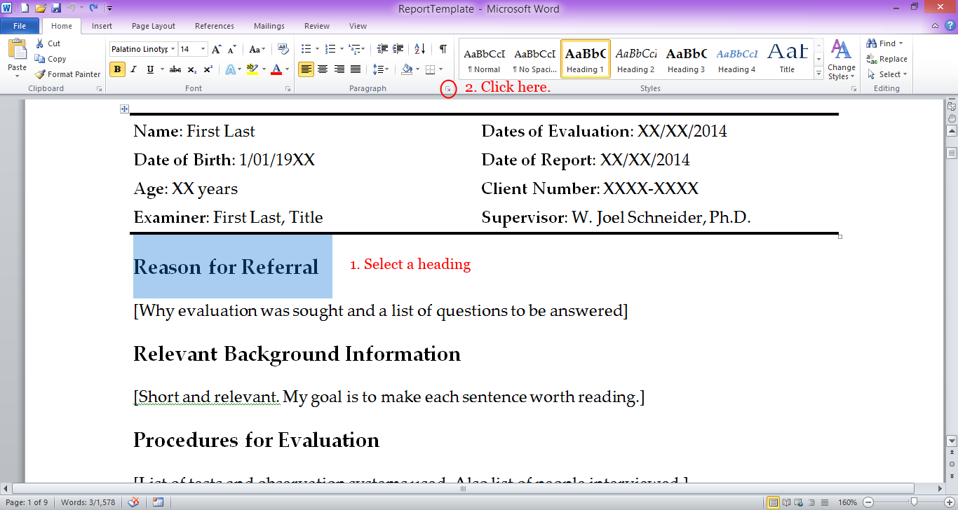Open the Change Styles dropdown
Viewport: 958px width, 510px height.
click(x=840, y=60)
